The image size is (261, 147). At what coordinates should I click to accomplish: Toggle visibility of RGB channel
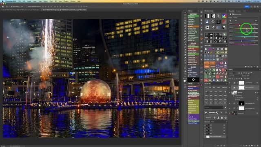tap(205, 125)
